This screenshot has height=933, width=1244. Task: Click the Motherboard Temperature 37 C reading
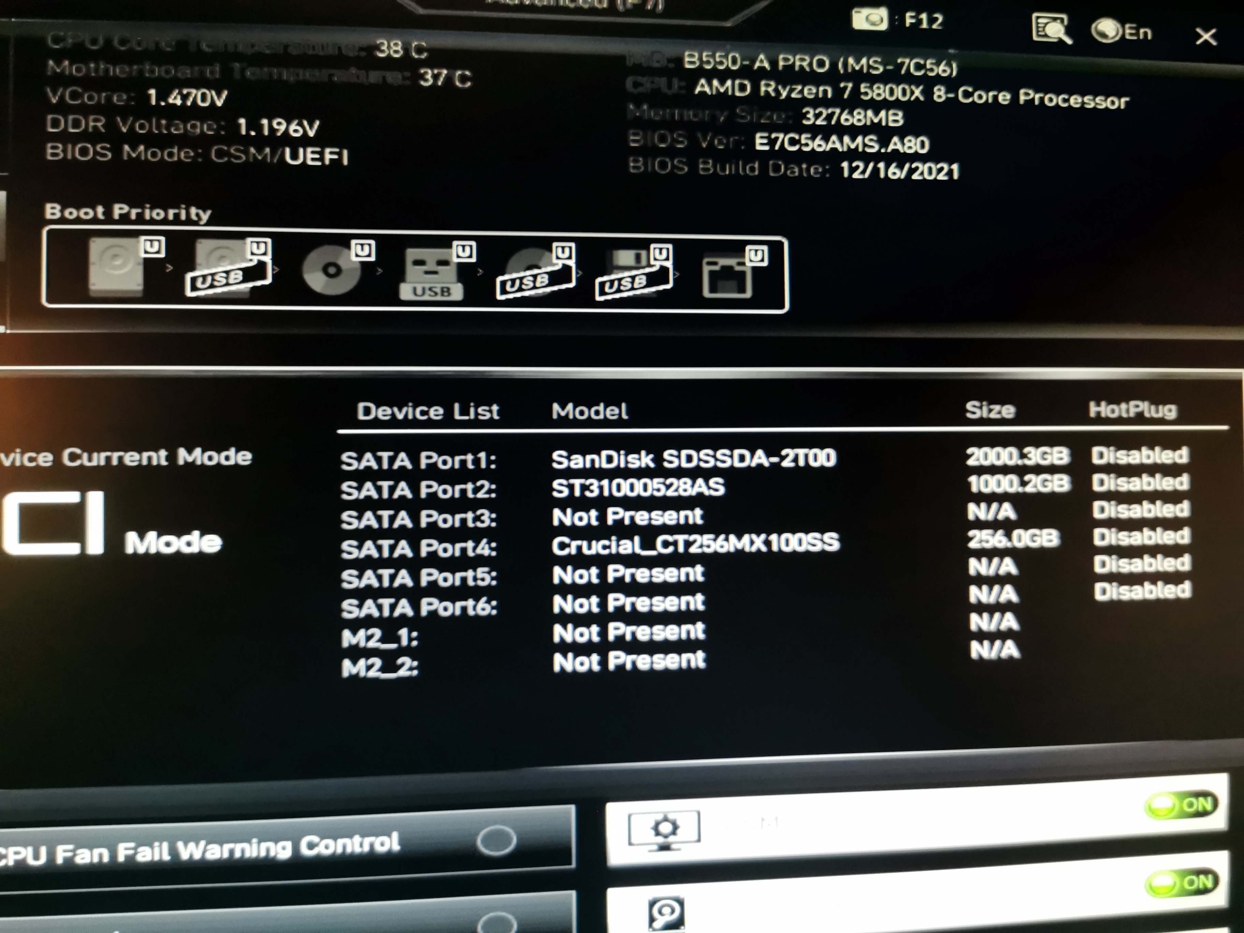pos(259,73)
